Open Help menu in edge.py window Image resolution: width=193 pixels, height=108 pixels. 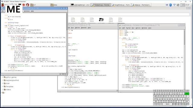pos(89,28)
